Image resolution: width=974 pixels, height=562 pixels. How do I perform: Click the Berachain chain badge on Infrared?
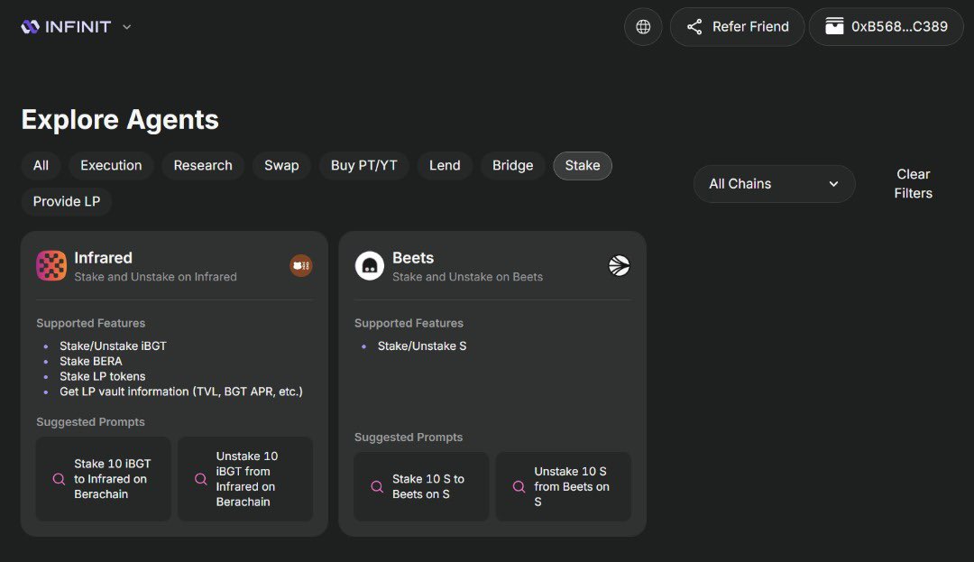coord(301,266)
